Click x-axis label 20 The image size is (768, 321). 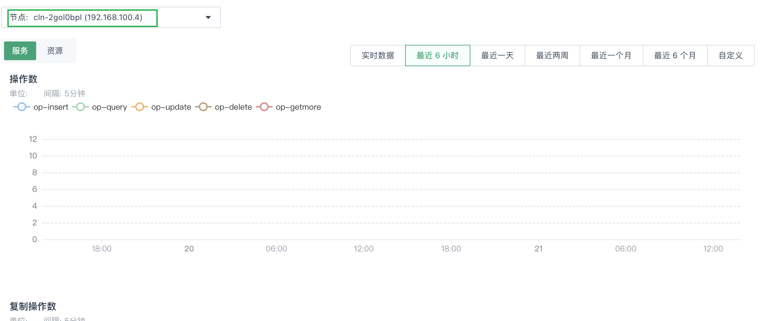[x=189, y=249]
